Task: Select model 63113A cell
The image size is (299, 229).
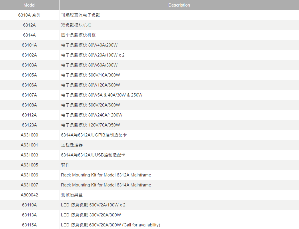Action: point(29,215)
